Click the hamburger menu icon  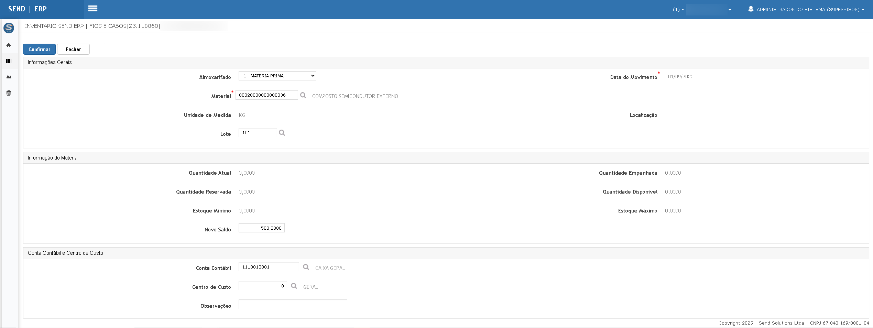coord(92,9)
